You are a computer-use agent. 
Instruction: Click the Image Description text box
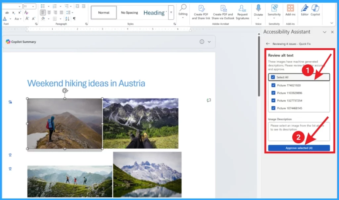[299, 131]
